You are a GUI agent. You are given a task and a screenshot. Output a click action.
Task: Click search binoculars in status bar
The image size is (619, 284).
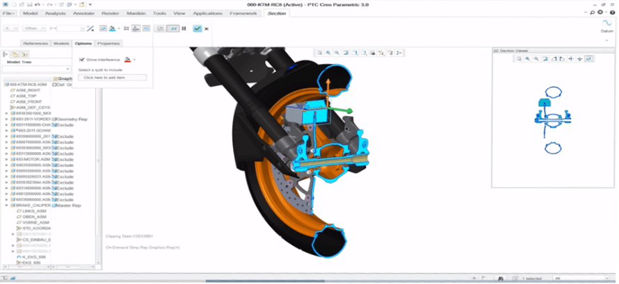501,278
